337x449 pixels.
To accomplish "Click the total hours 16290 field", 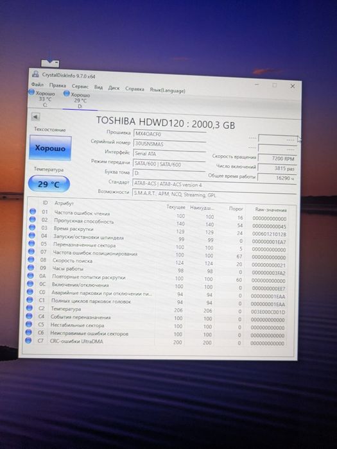I will coord(277,178).
